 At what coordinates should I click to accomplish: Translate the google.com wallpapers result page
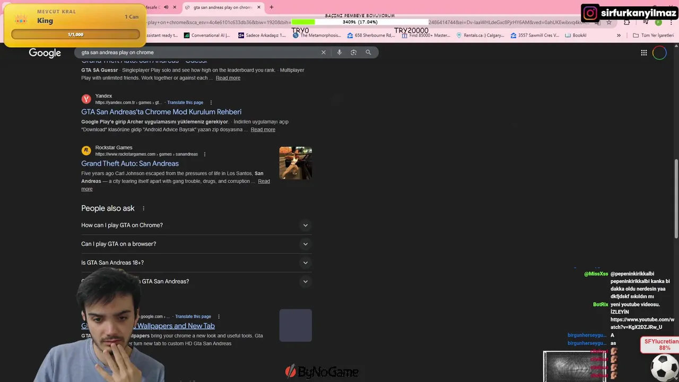(x=193, y=317)
